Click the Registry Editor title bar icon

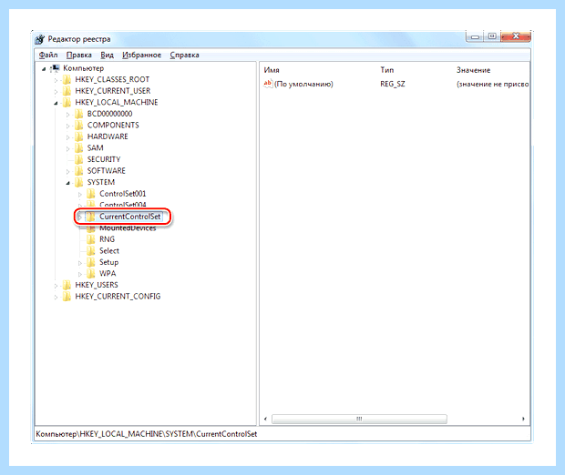[x=39, y=39]
